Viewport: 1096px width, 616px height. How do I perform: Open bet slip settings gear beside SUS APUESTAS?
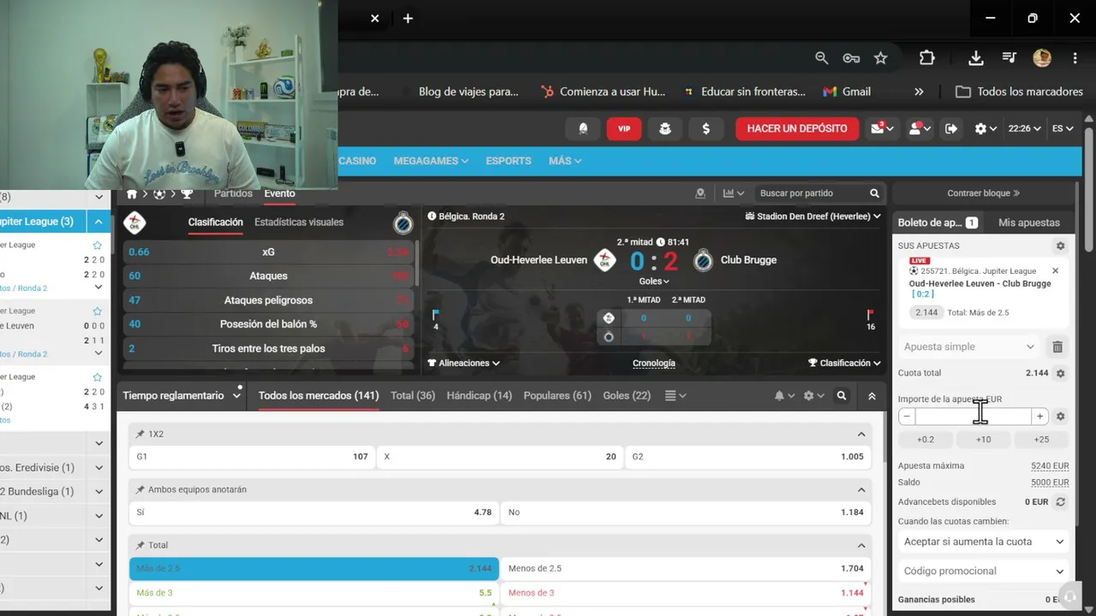[1060, 246]
